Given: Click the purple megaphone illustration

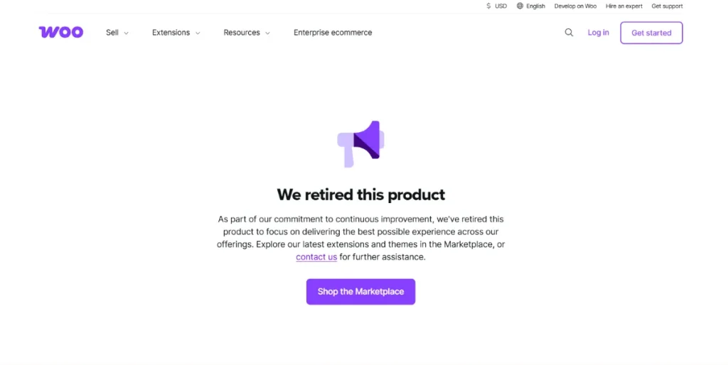Looking at the screenshot, I should pyautogui.click(x=361, y=142).
